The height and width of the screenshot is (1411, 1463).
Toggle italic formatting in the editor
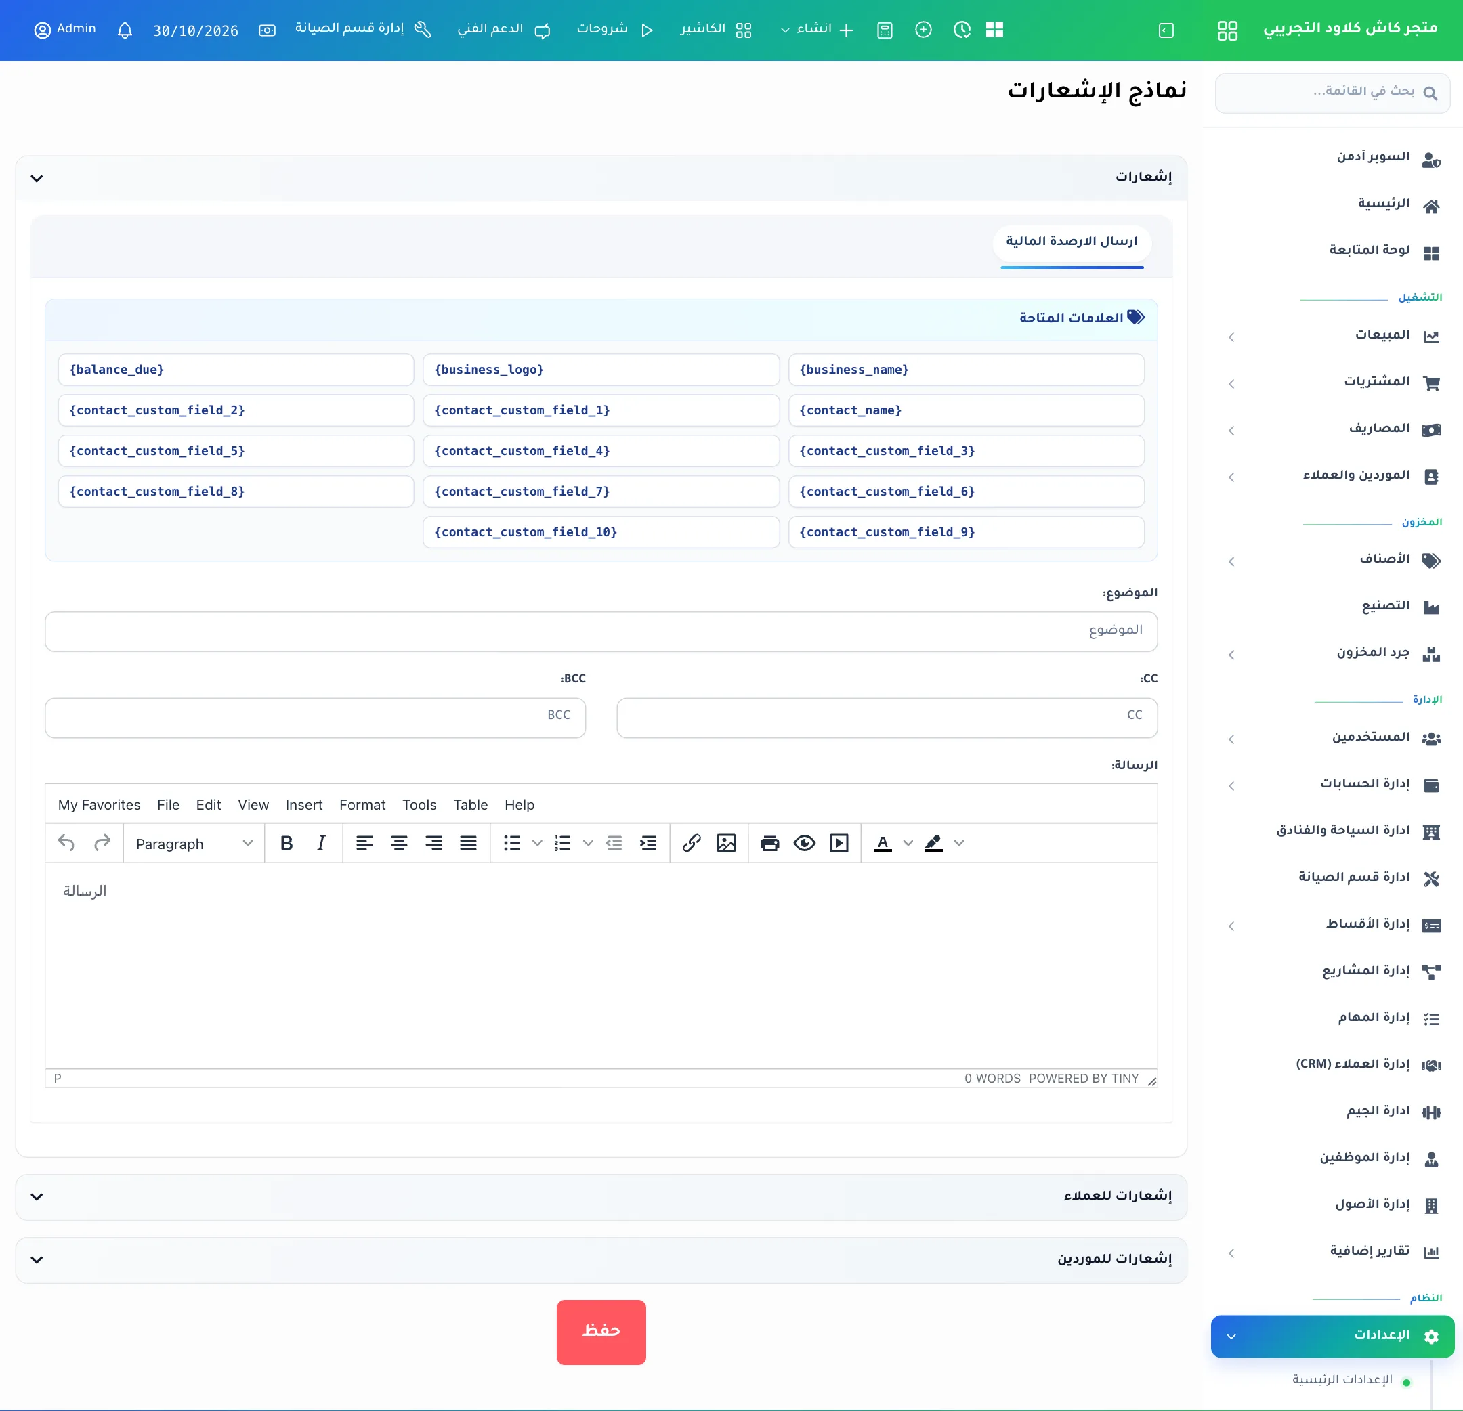(321, 843)
